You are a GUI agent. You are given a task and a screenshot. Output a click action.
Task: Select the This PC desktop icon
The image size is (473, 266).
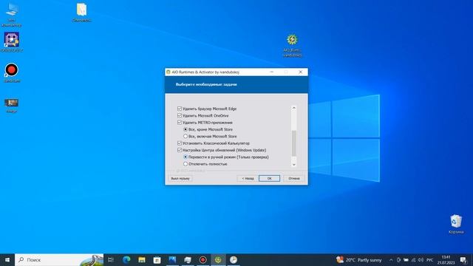(x=12, y=15)
